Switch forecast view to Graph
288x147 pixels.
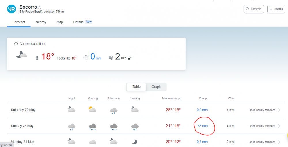pos(156,87)
